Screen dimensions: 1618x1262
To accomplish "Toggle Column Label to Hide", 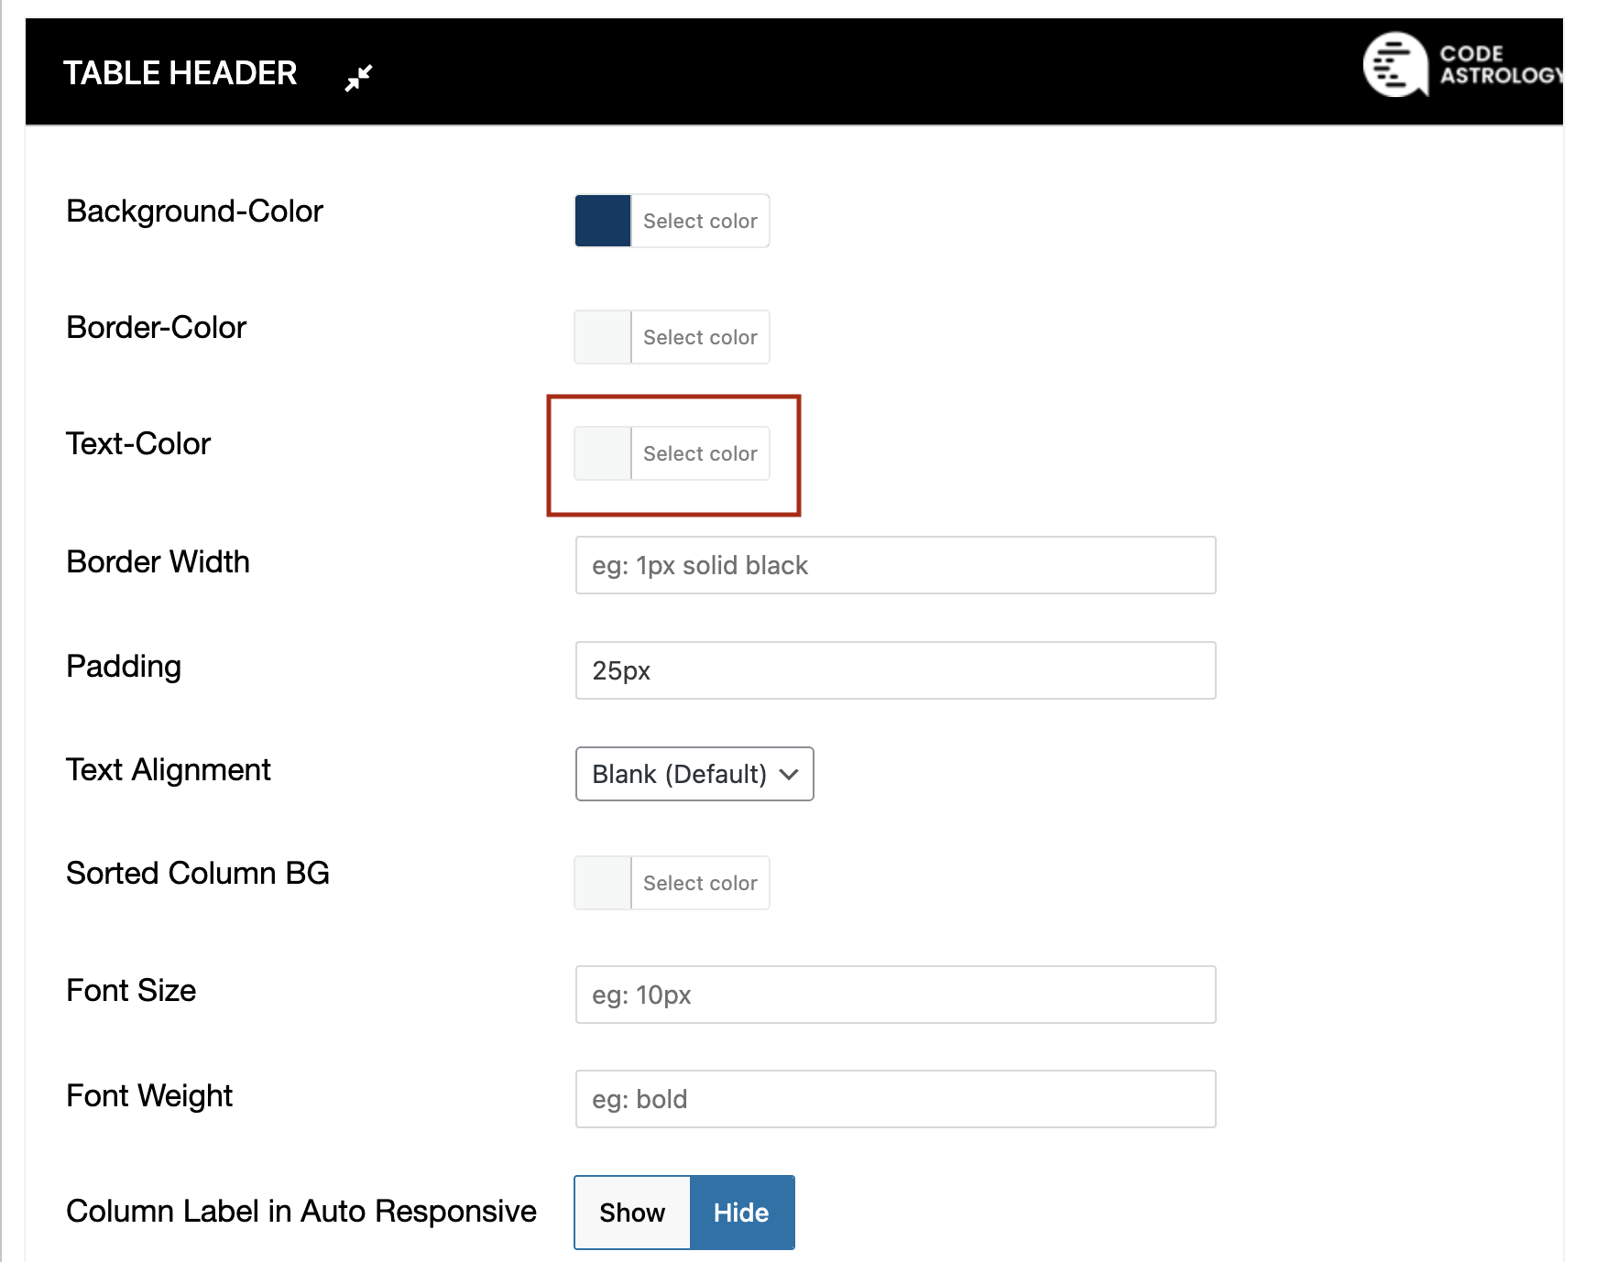I will [x=741, y=1213].
